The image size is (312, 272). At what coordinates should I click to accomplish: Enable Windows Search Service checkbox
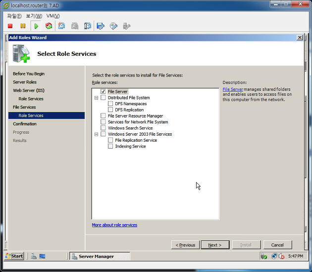(x=103, y=128)
